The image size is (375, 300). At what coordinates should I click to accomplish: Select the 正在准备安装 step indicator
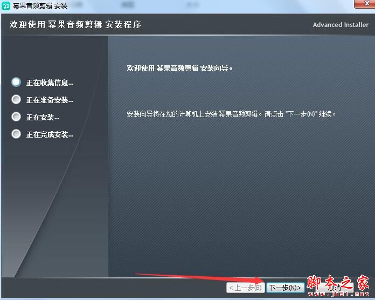point(16,99)
